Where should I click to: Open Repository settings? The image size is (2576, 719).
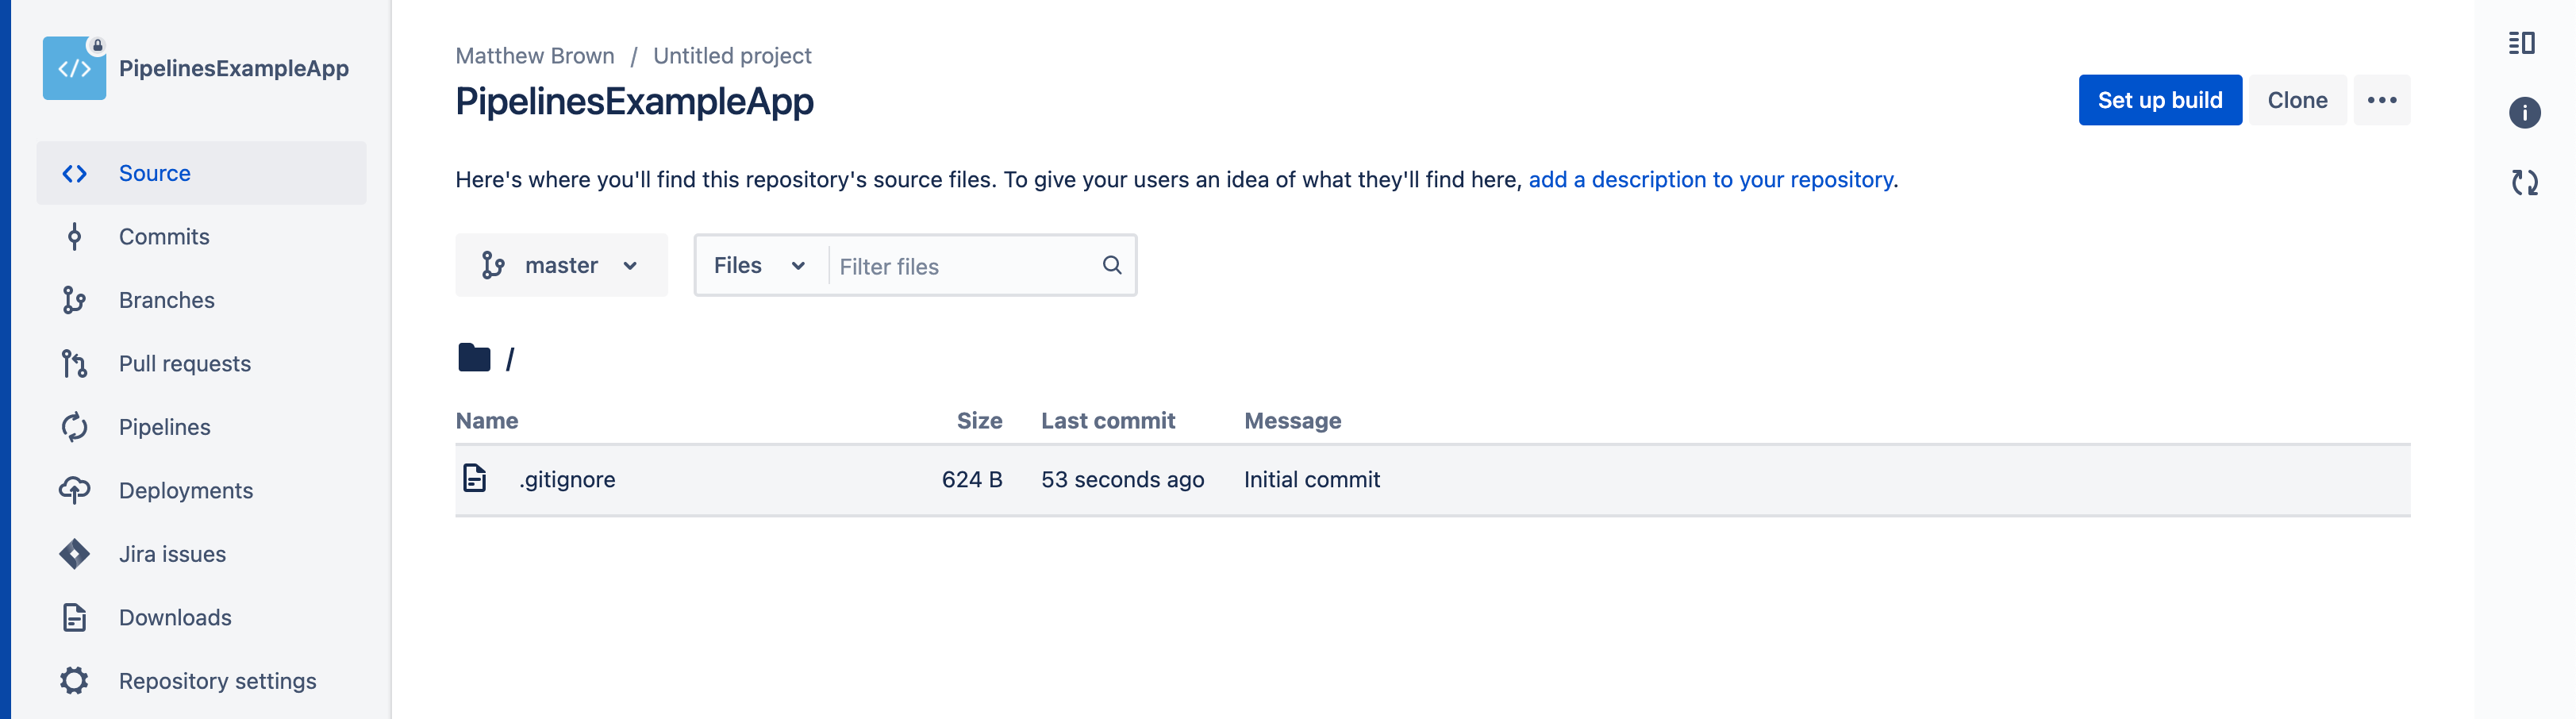[217, 680]
